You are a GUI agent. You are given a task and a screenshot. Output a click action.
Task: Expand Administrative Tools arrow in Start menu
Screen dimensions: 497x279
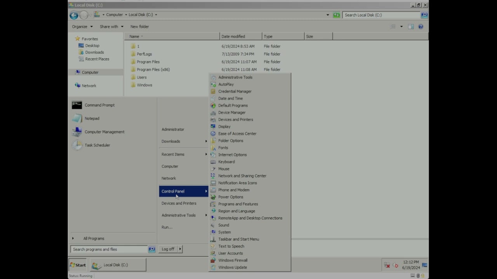pos(206,215)
